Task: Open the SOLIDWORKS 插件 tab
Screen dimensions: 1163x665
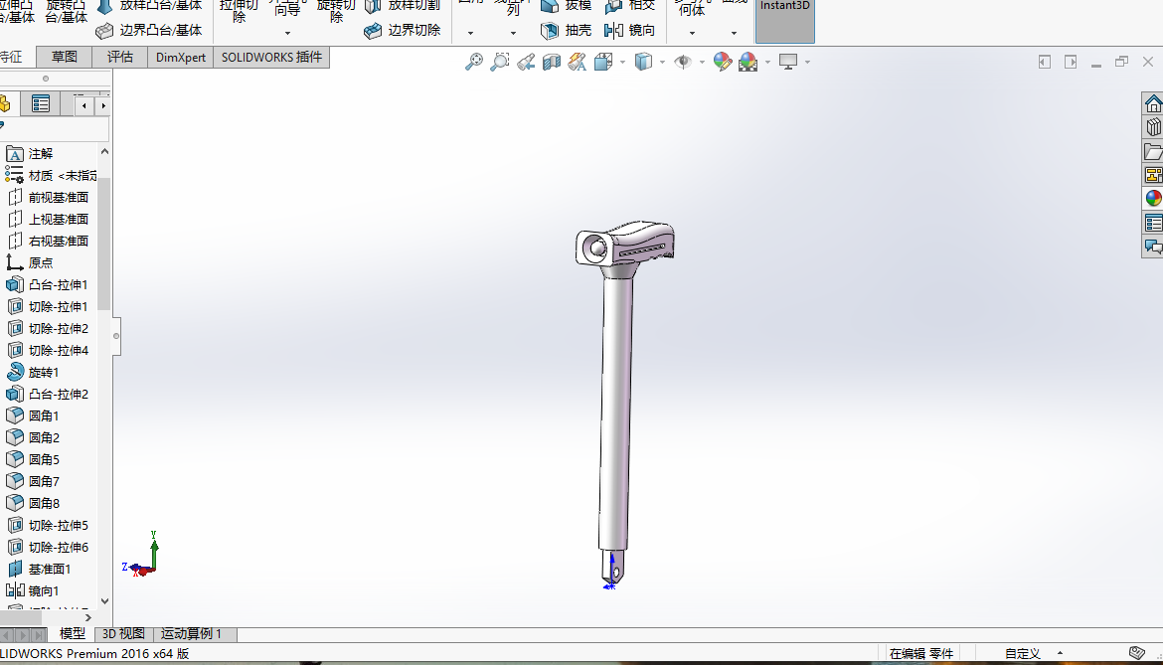Action: coord(271,57)
